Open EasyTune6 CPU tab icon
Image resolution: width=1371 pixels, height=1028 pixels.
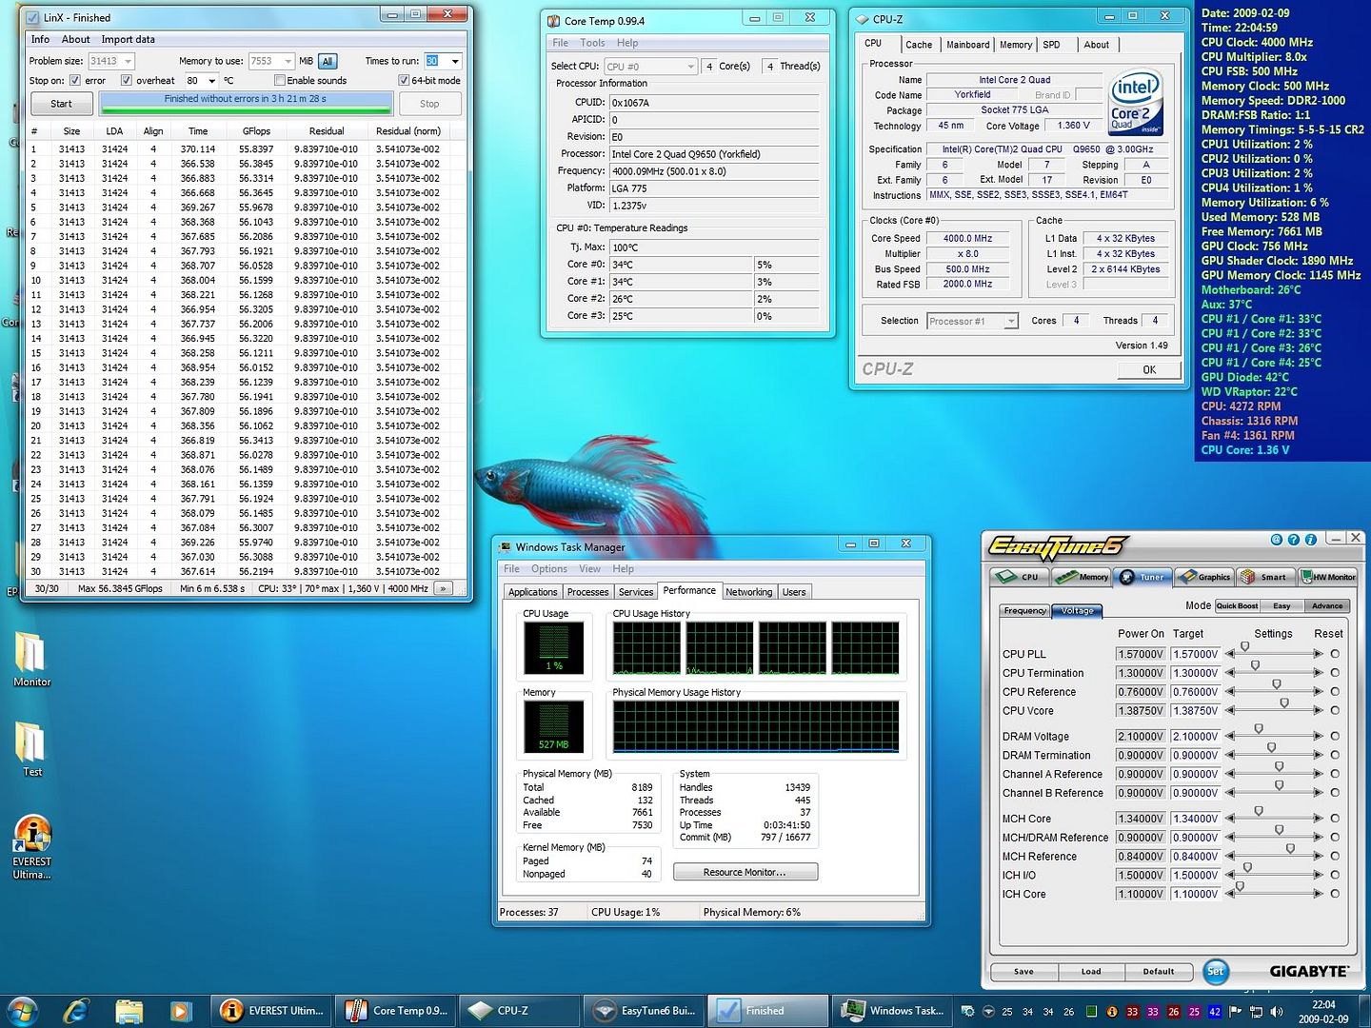[x=1018, y=577]
